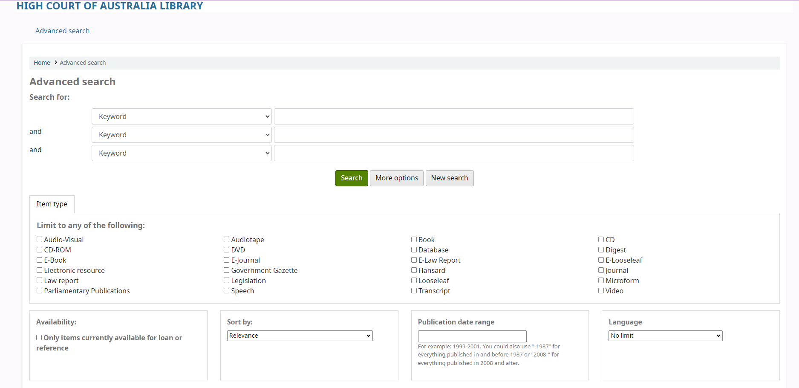Click the second search term input box
Image resolution: width=799 pixels, height=388 pixels.
coord(454,135)
